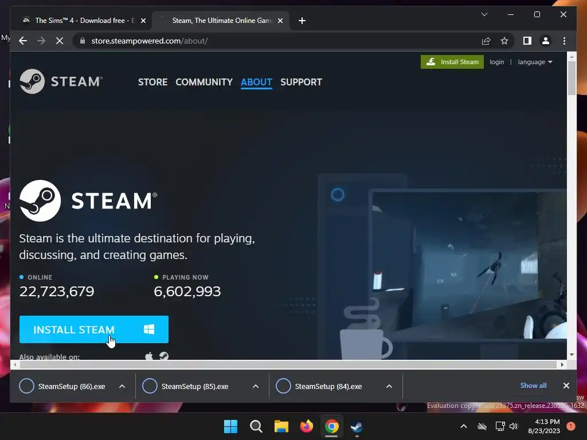Select the Steam Ultimate Online Game tab
Image resolution: width=587 pixels, height=440 pixels.
coord(221,21)
